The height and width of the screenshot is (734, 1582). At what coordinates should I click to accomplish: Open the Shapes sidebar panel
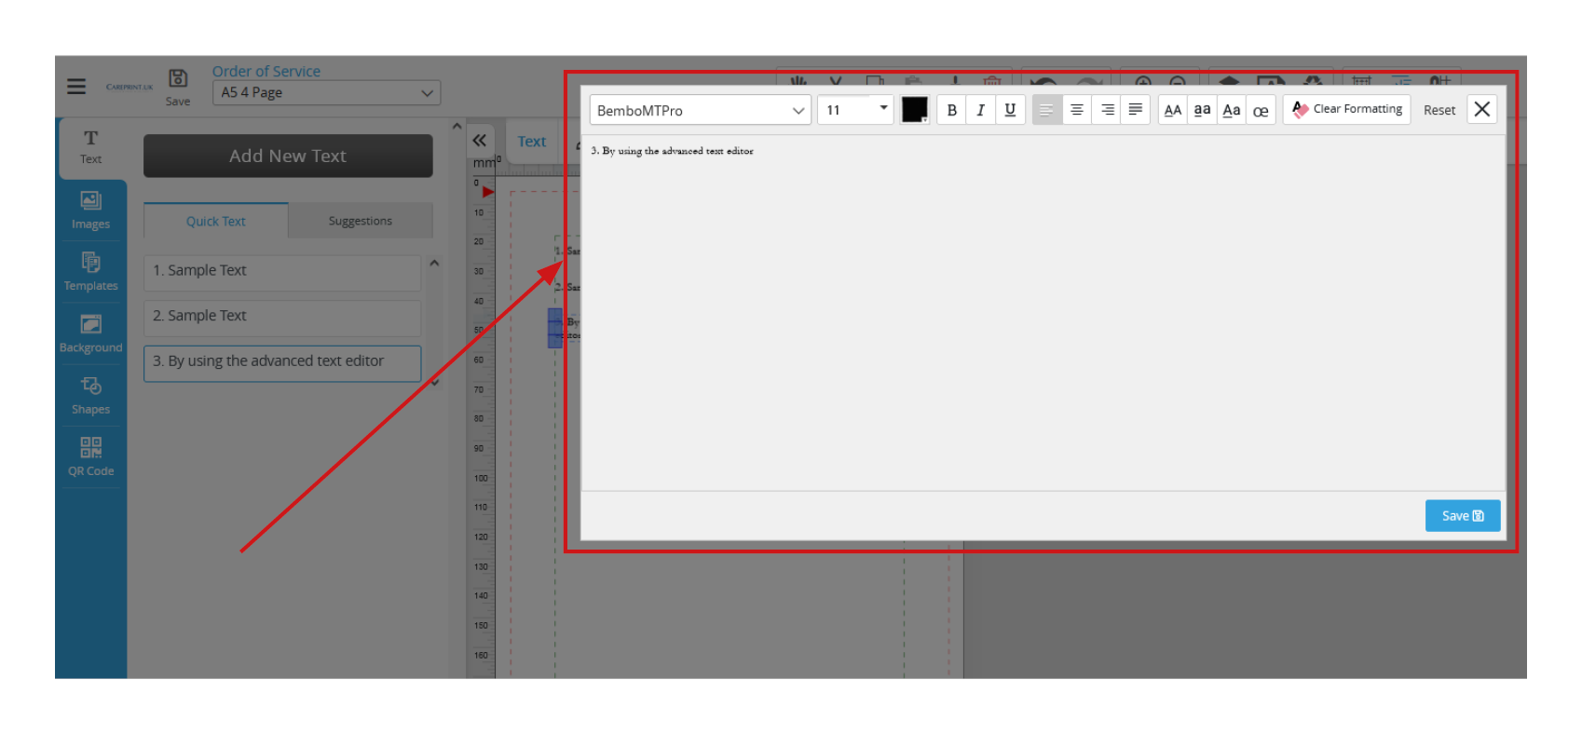90,395
